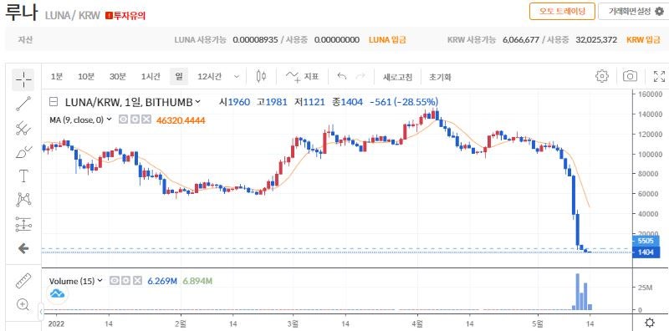This screenshot has width=669, height=331.
Task: Open the BITHUMB symbol dropdown arrow
Action: (197, 102)
